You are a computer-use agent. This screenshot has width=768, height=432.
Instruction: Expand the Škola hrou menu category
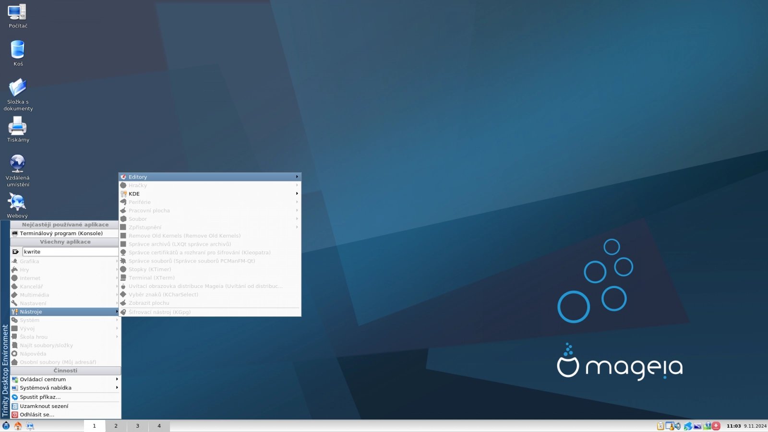65,337
